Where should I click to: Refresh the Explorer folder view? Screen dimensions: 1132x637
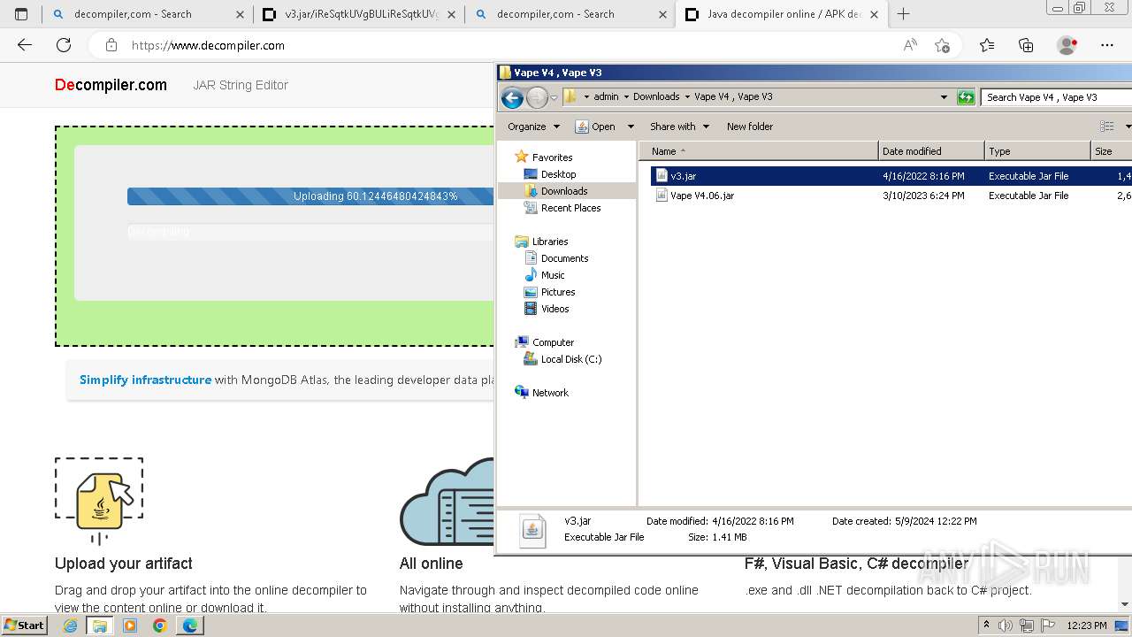pos(966,97)
